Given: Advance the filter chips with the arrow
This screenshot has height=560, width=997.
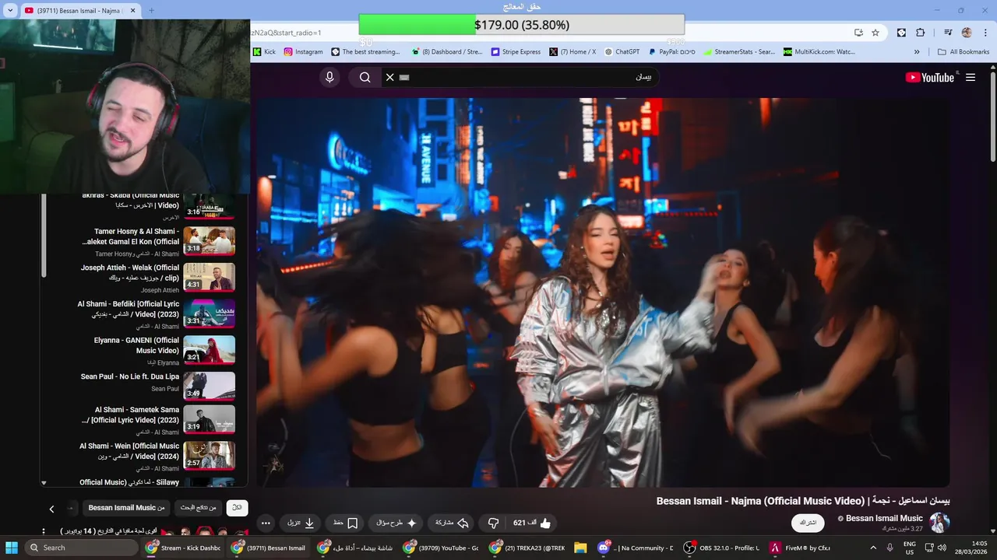Looking at the screenshot, I should (51, 509).
